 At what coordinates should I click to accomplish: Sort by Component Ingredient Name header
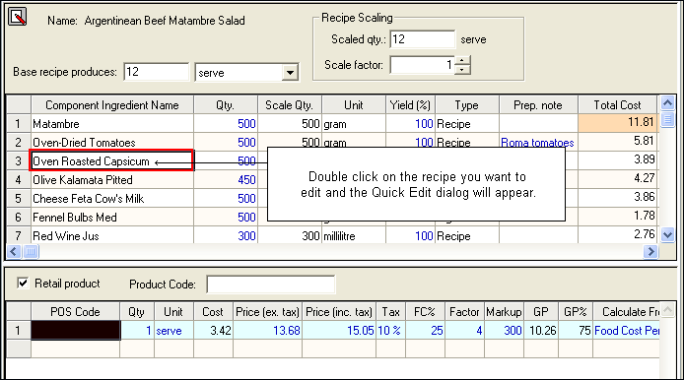coord(112,105)
